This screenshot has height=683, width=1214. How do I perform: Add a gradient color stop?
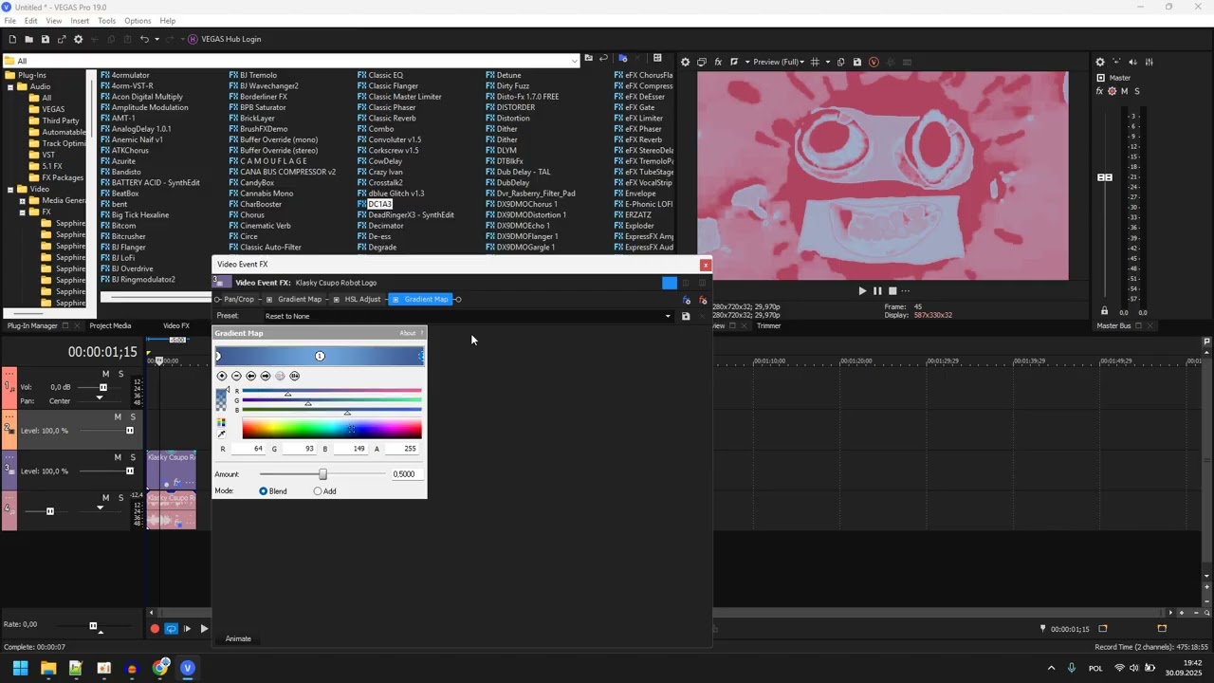click(222, 376)
